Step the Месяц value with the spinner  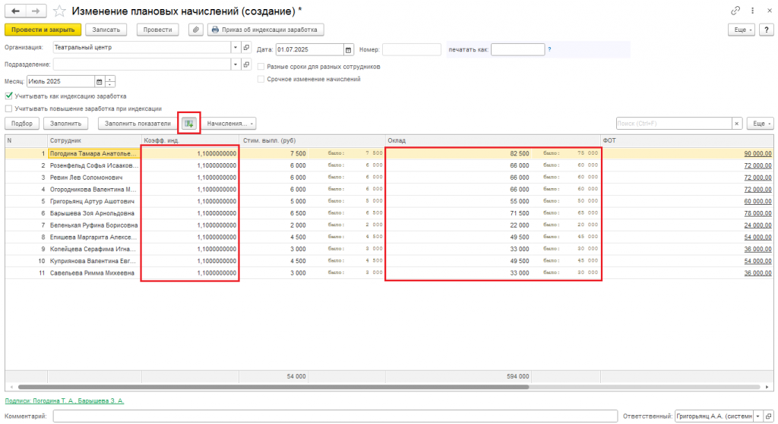click(x=110, y=82)
